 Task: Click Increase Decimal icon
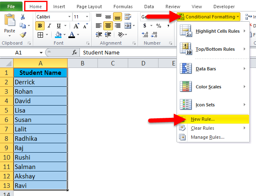pos(145,34)
